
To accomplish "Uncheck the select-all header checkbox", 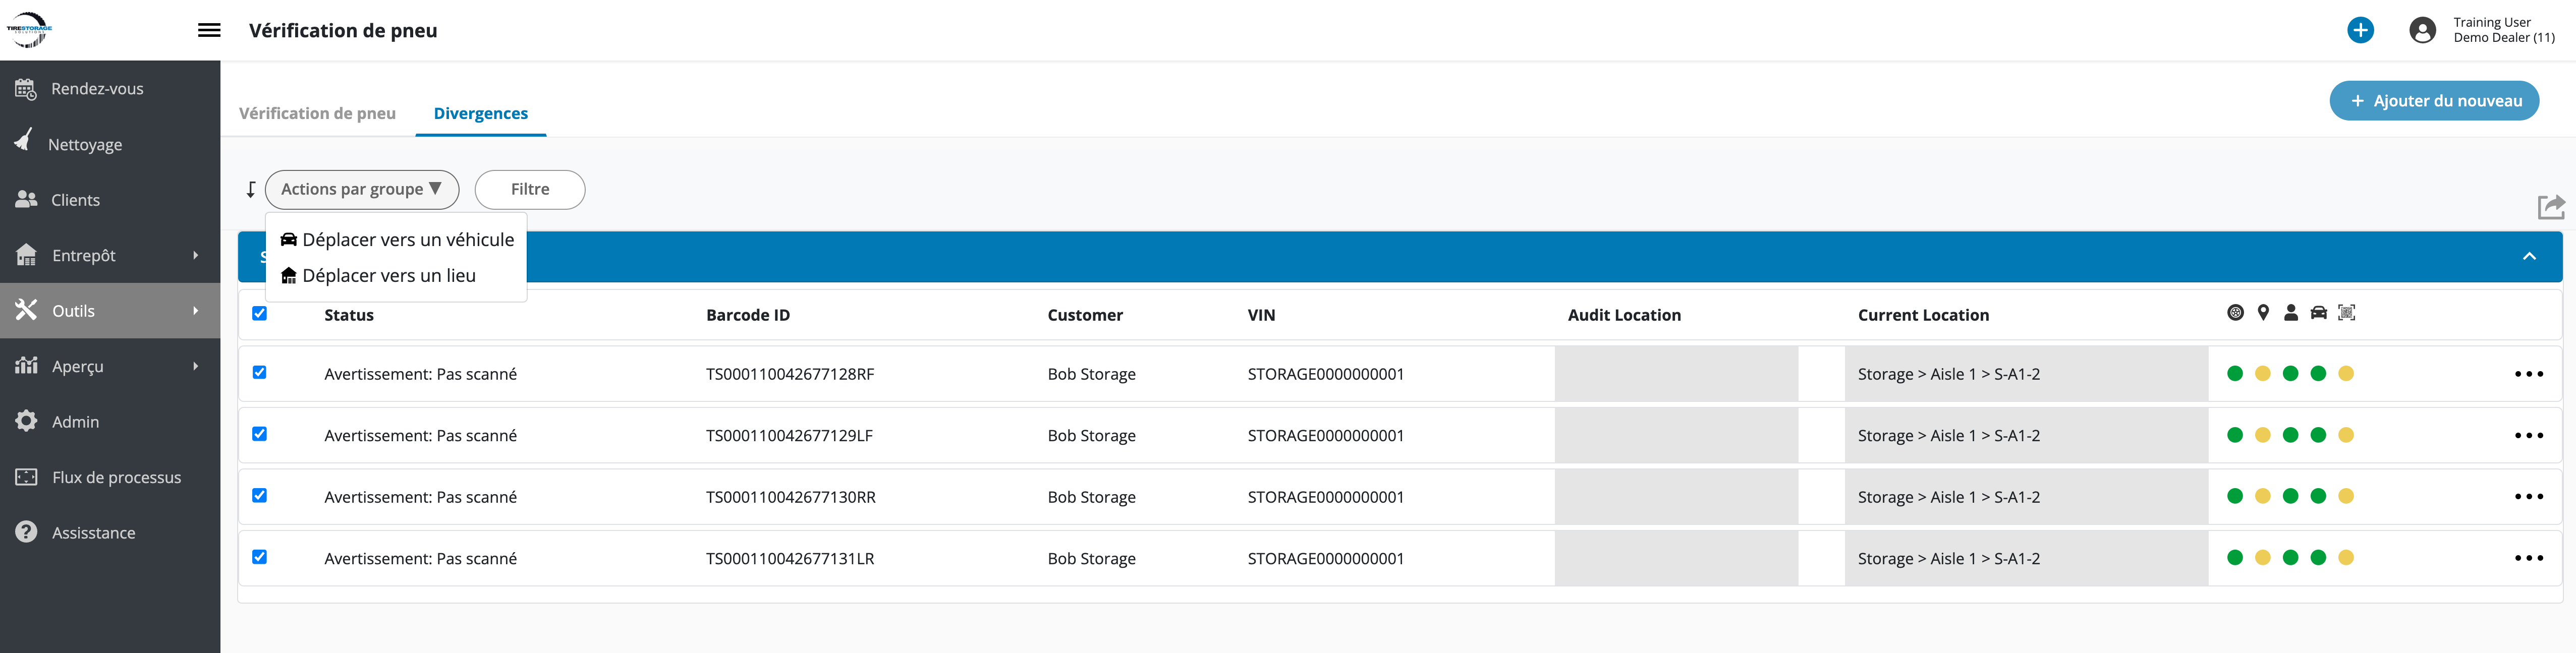I will (260, 313).
